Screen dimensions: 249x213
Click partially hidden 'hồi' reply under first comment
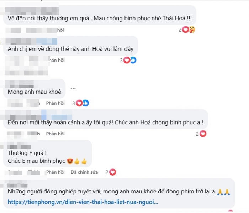click(x=60, y=30)
